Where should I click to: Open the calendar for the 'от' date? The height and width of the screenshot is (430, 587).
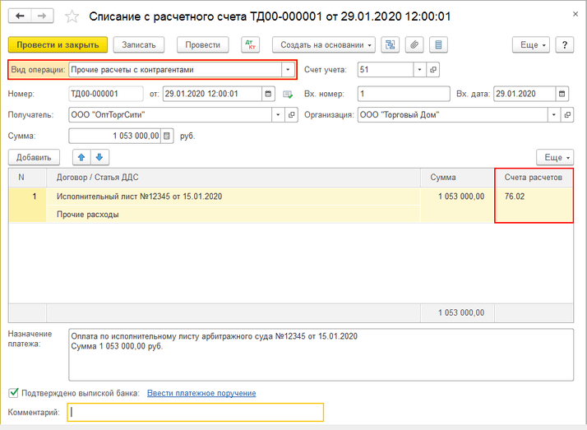(270, 94)
